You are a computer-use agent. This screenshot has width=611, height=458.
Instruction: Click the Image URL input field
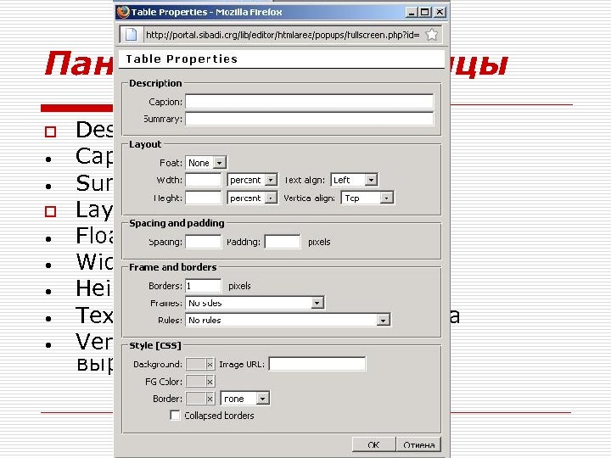pyautogui.click(x=317, y=364)
